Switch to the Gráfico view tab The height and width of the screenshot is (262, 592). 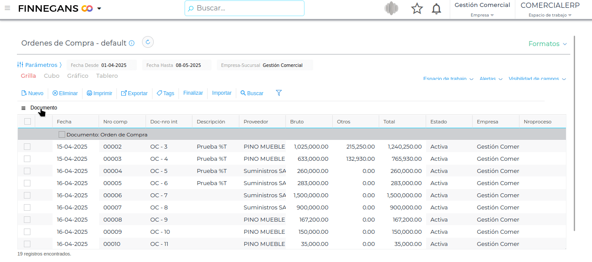[x=78, y=76]
